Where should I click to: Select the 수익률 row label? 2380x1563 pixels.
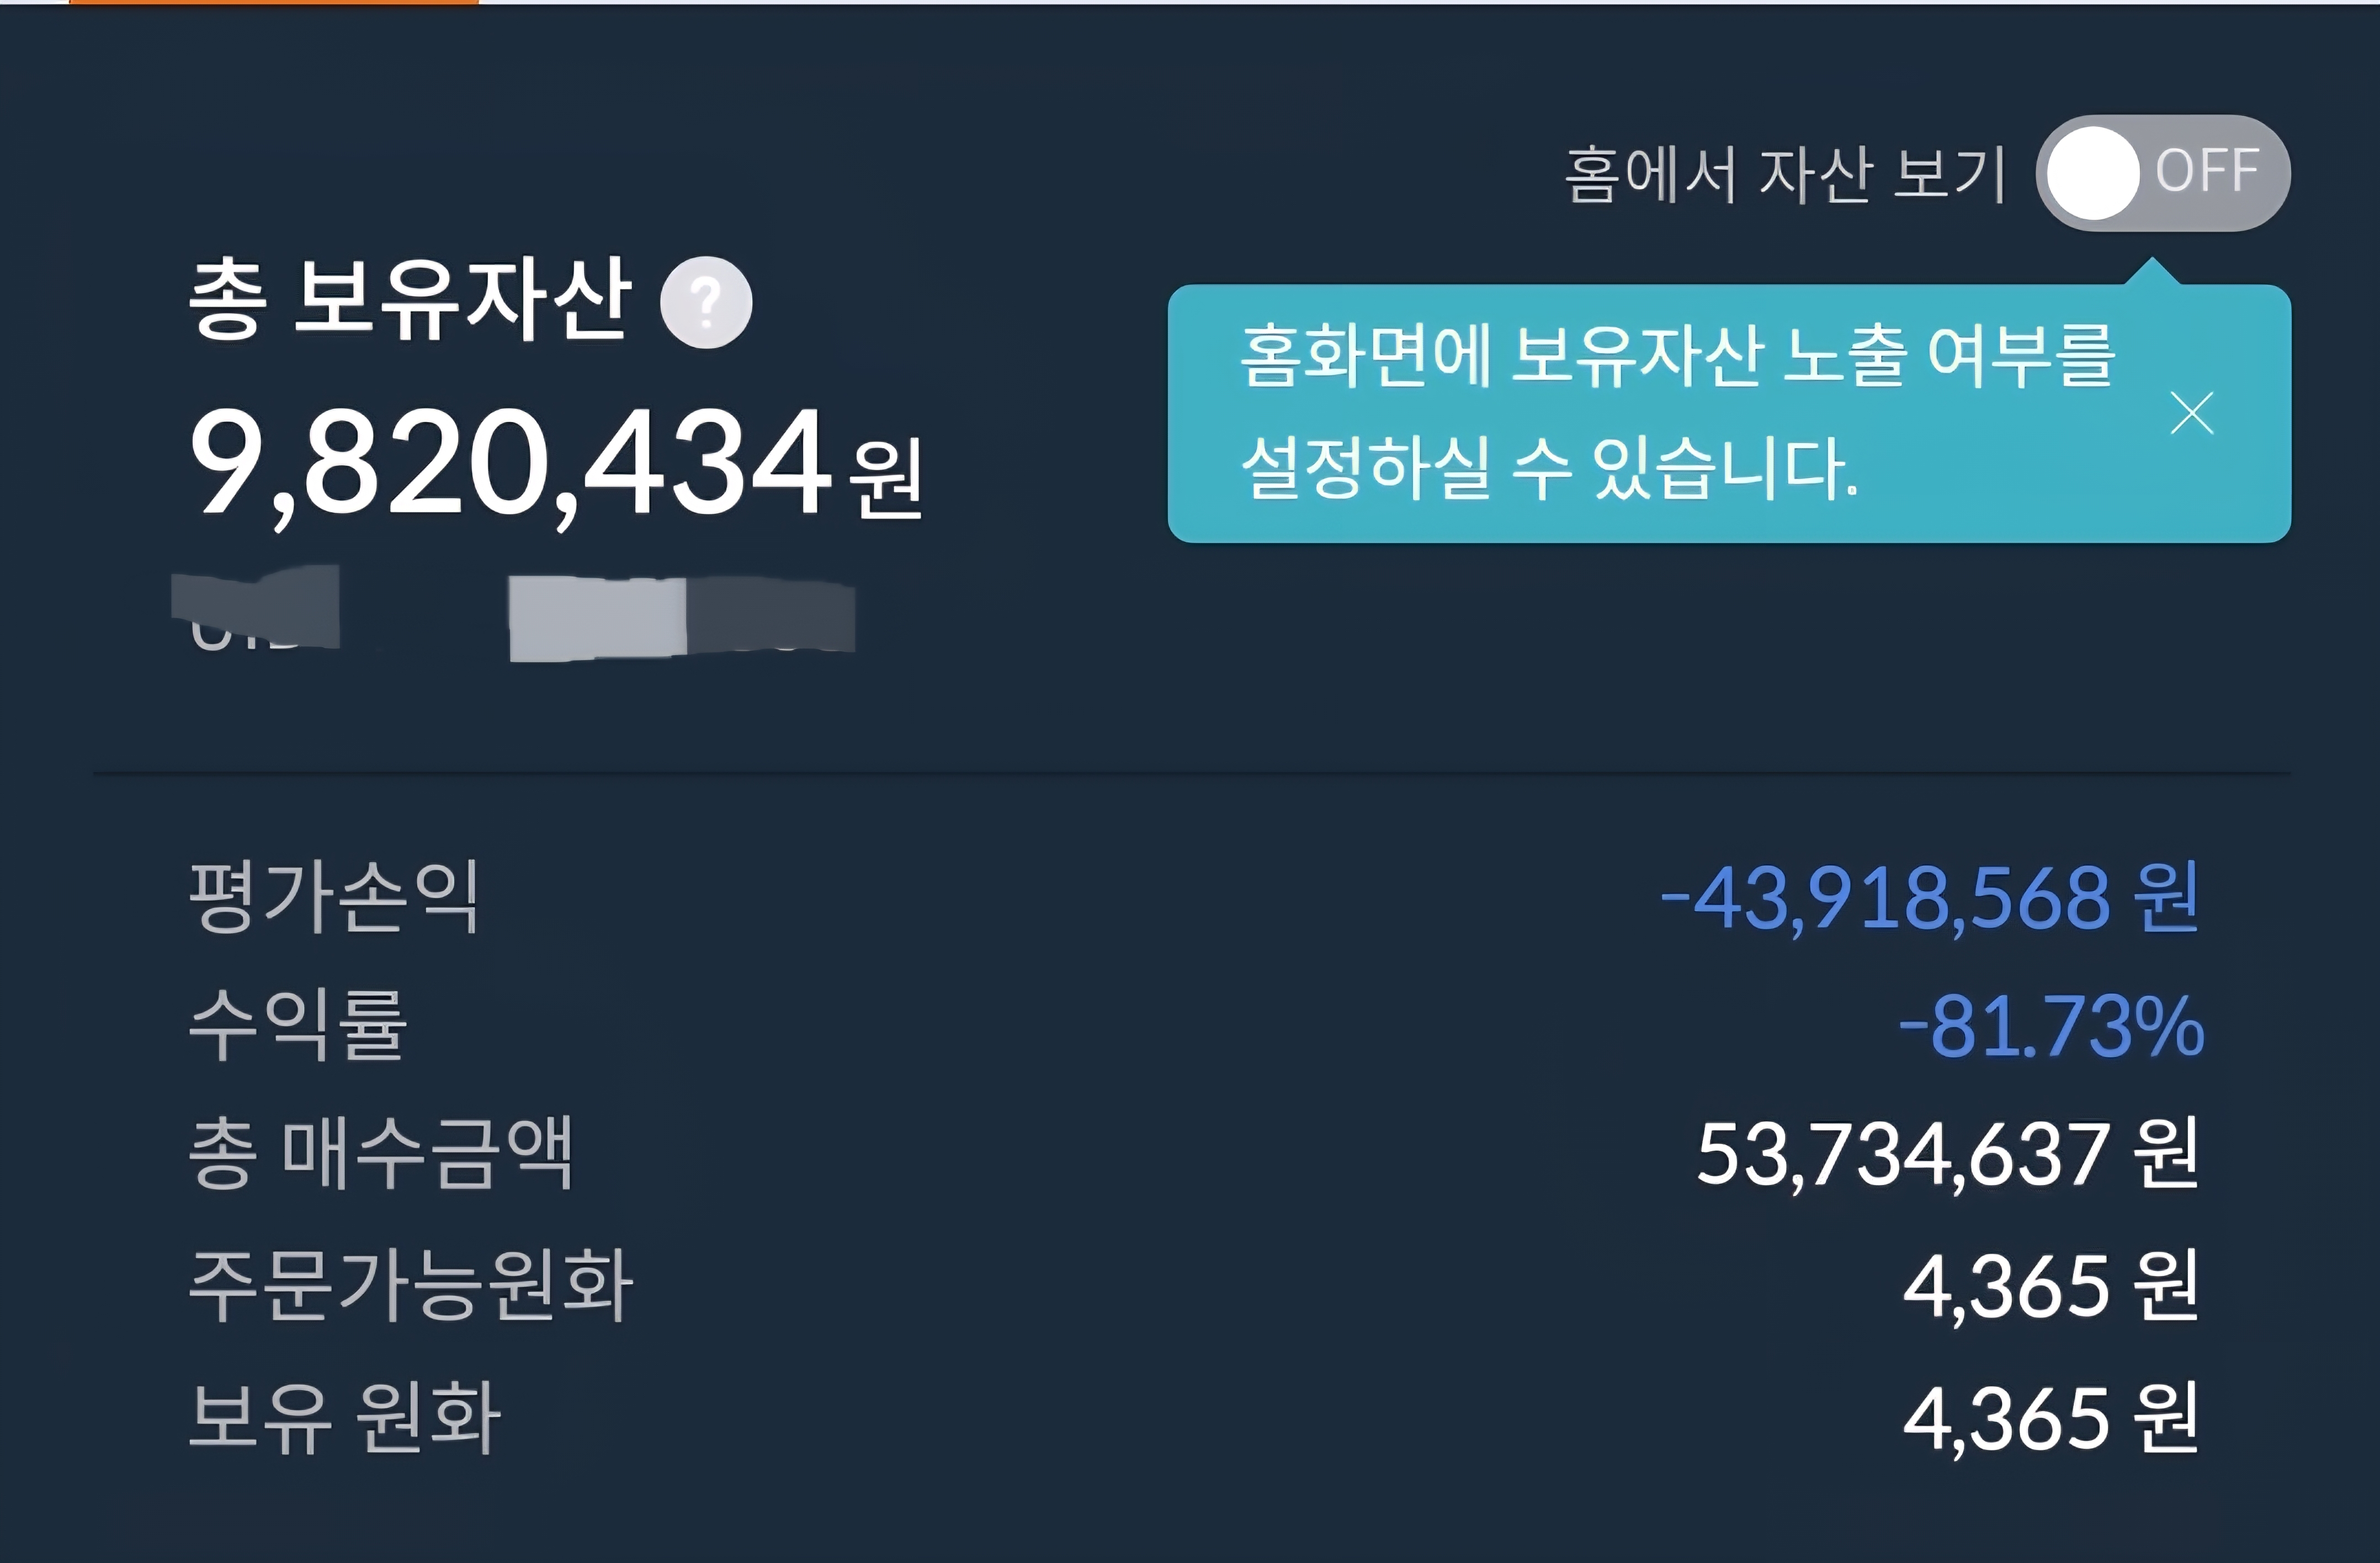(x=298, y=1025)
